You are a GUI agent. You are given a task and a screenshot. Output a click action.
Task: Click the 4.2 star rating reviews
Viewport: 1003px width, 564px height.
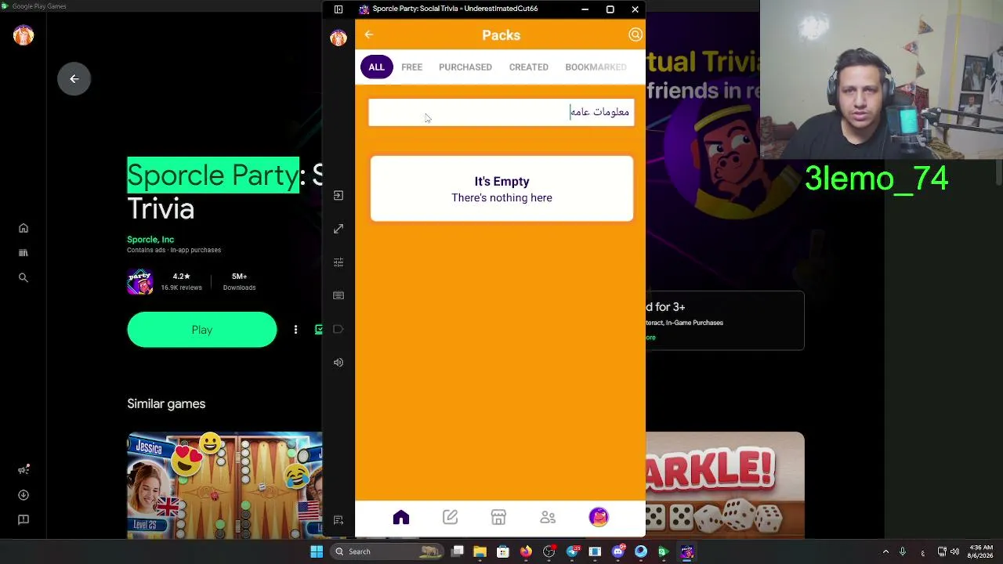click(181, 281)
